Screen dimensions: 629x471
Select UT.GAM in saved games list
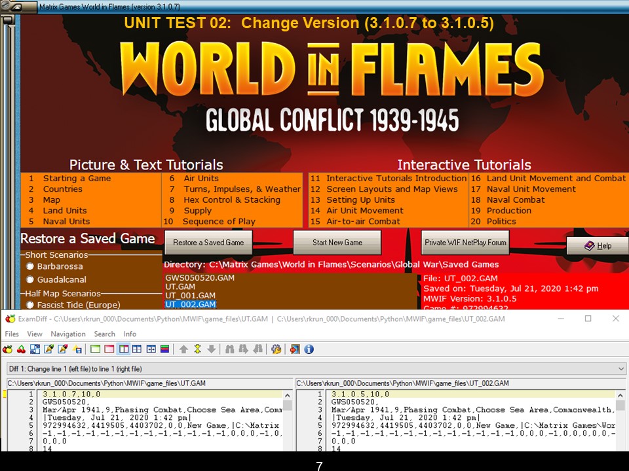180,287
